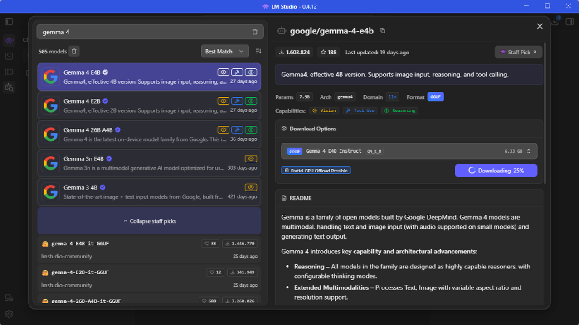This screenshot has height=325, width=579.
Task: Close the model search dialog
Action: pos(540,26)
